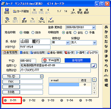Jump to た index in sidebar

point(106,41)
